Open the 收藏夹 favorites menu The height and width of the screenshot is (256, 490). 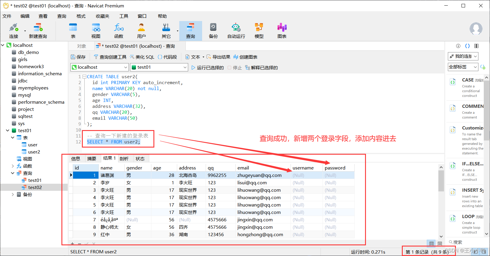pos(102,16)
